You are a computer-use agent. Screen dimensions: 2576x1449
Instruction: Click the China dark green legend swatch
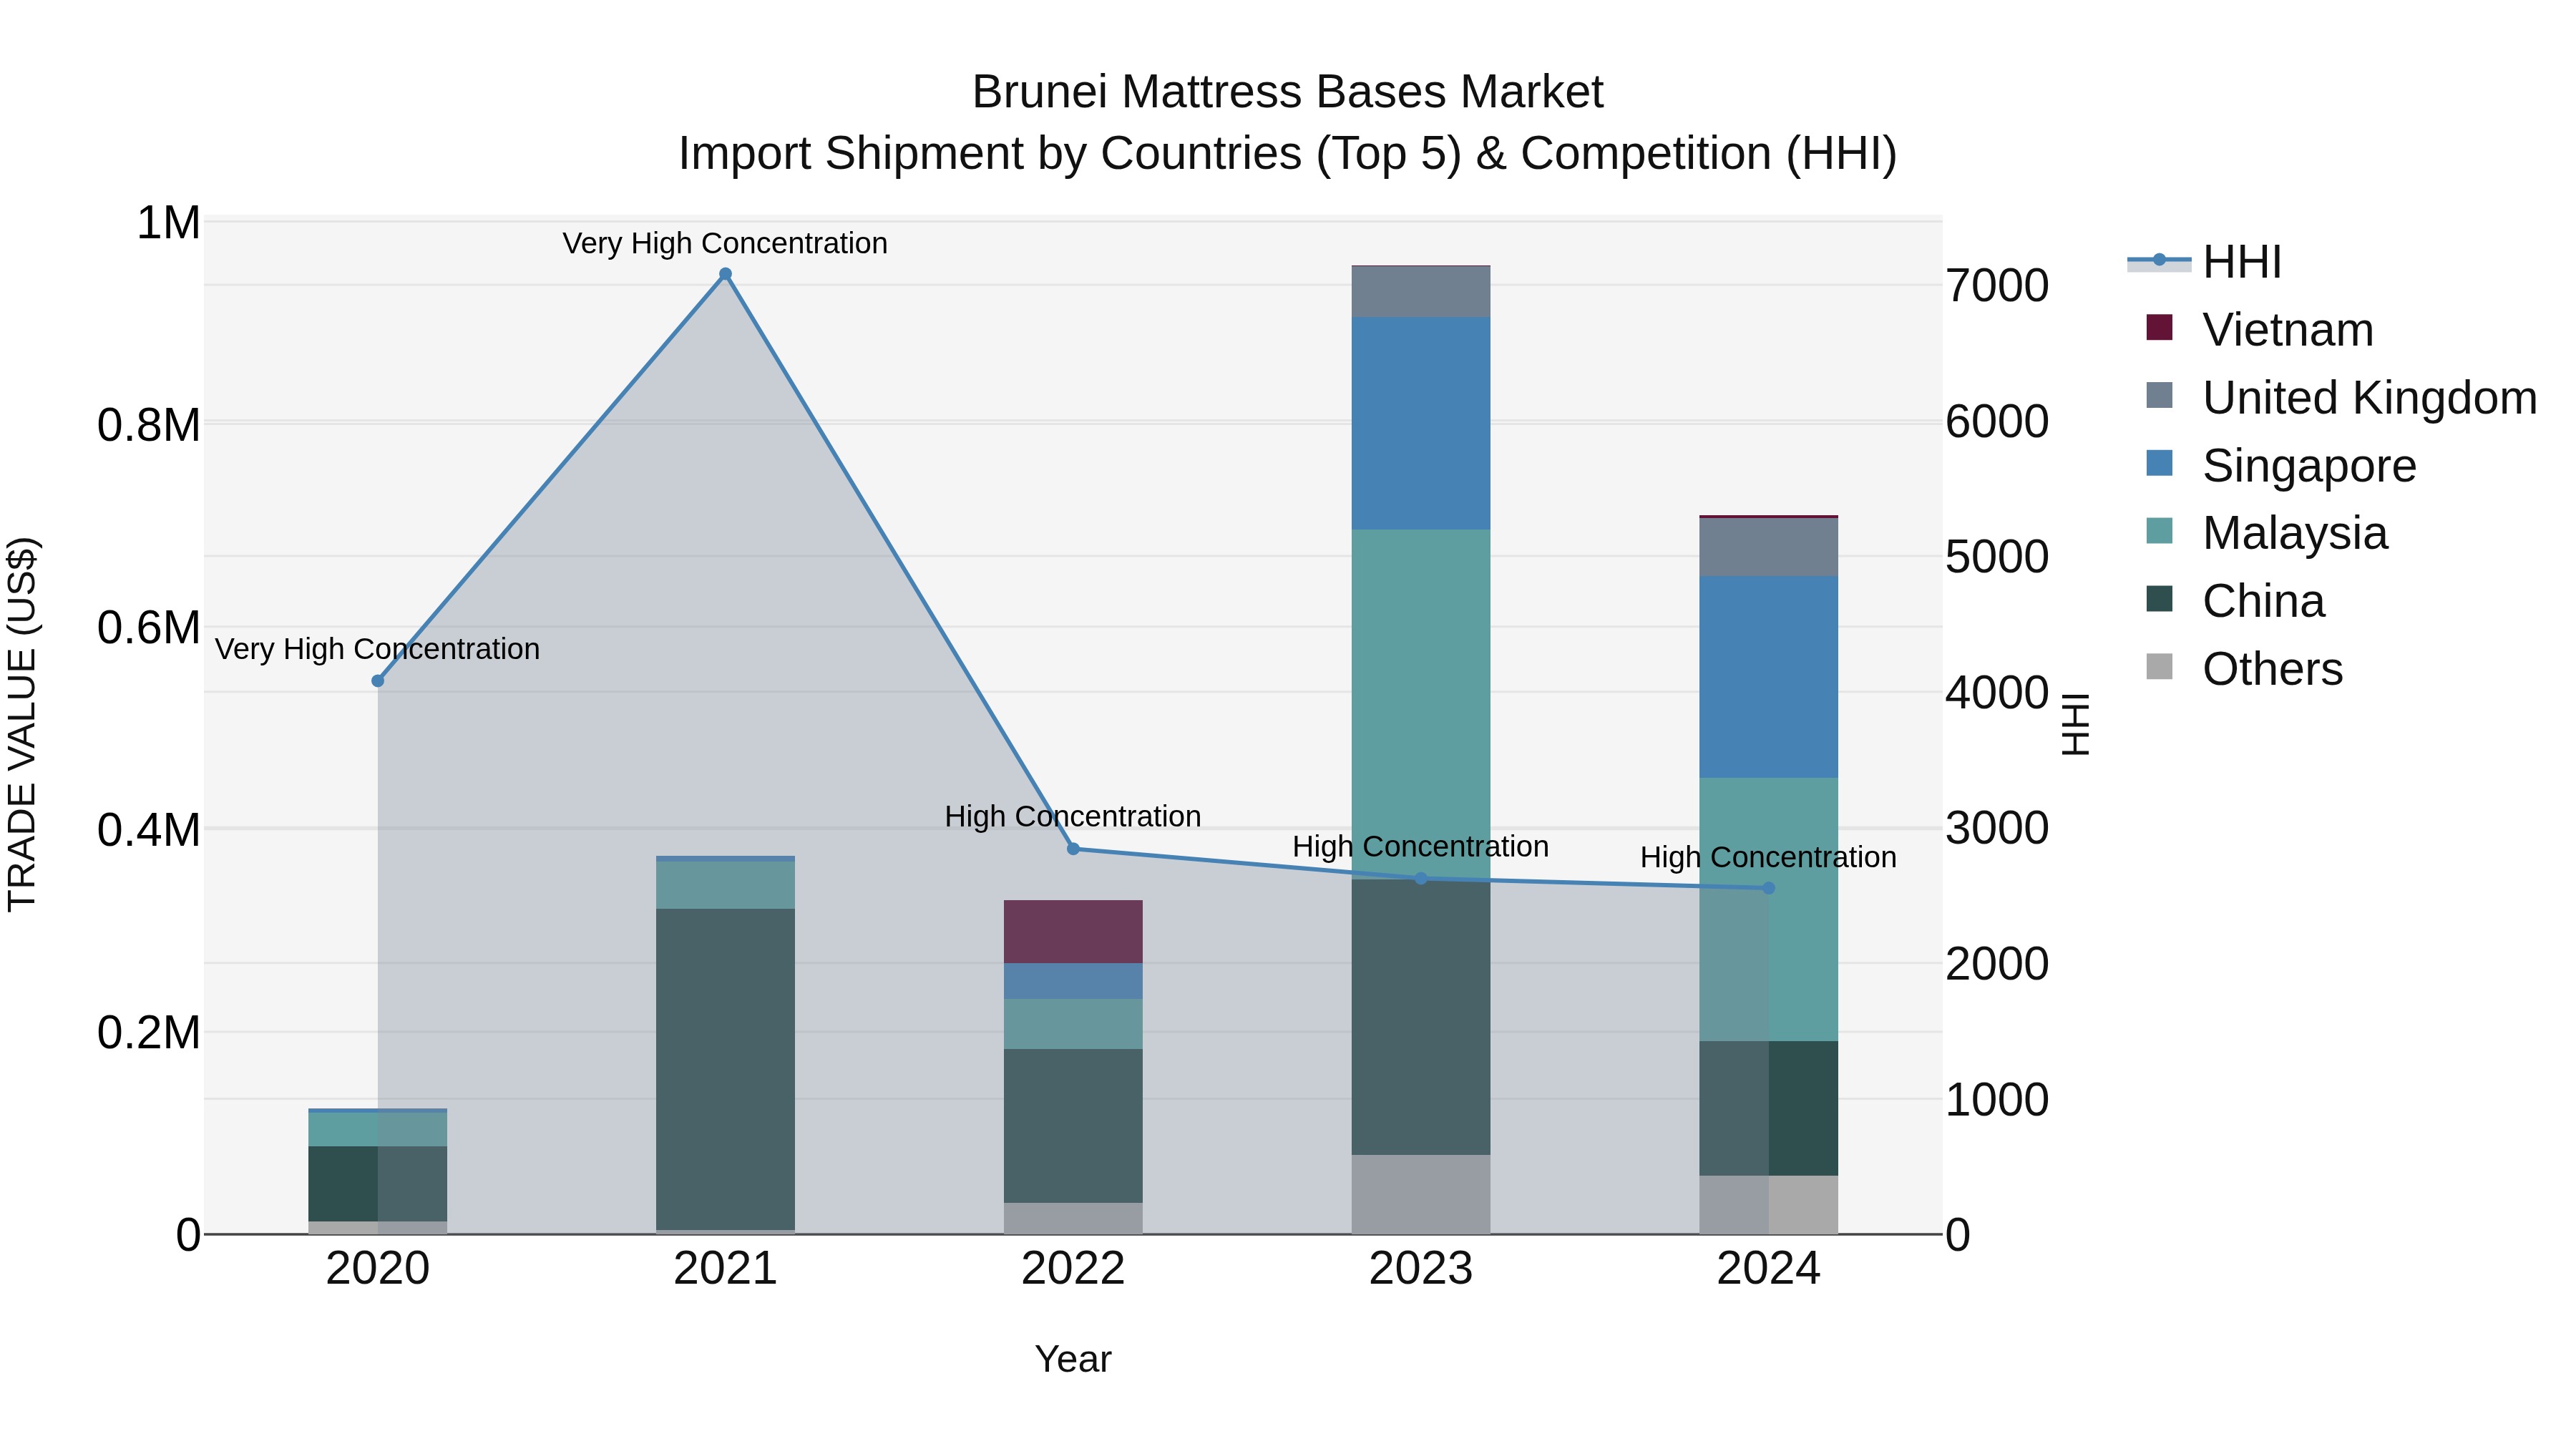click(2160, 598)
